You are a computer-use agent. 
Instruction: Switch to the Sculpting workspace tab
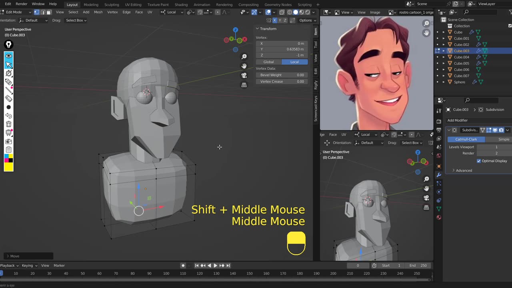click(x=112, y=4)
